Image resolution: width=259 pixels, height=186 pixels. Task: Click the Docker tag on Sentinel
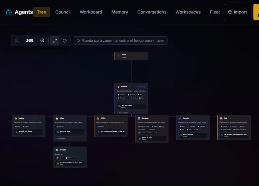pos(142,130)
